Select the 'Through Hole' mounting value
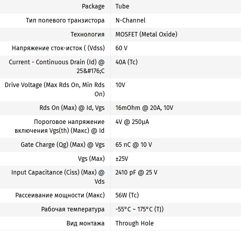Viewport: 241px width, 231px height. [x=134, y=223]
